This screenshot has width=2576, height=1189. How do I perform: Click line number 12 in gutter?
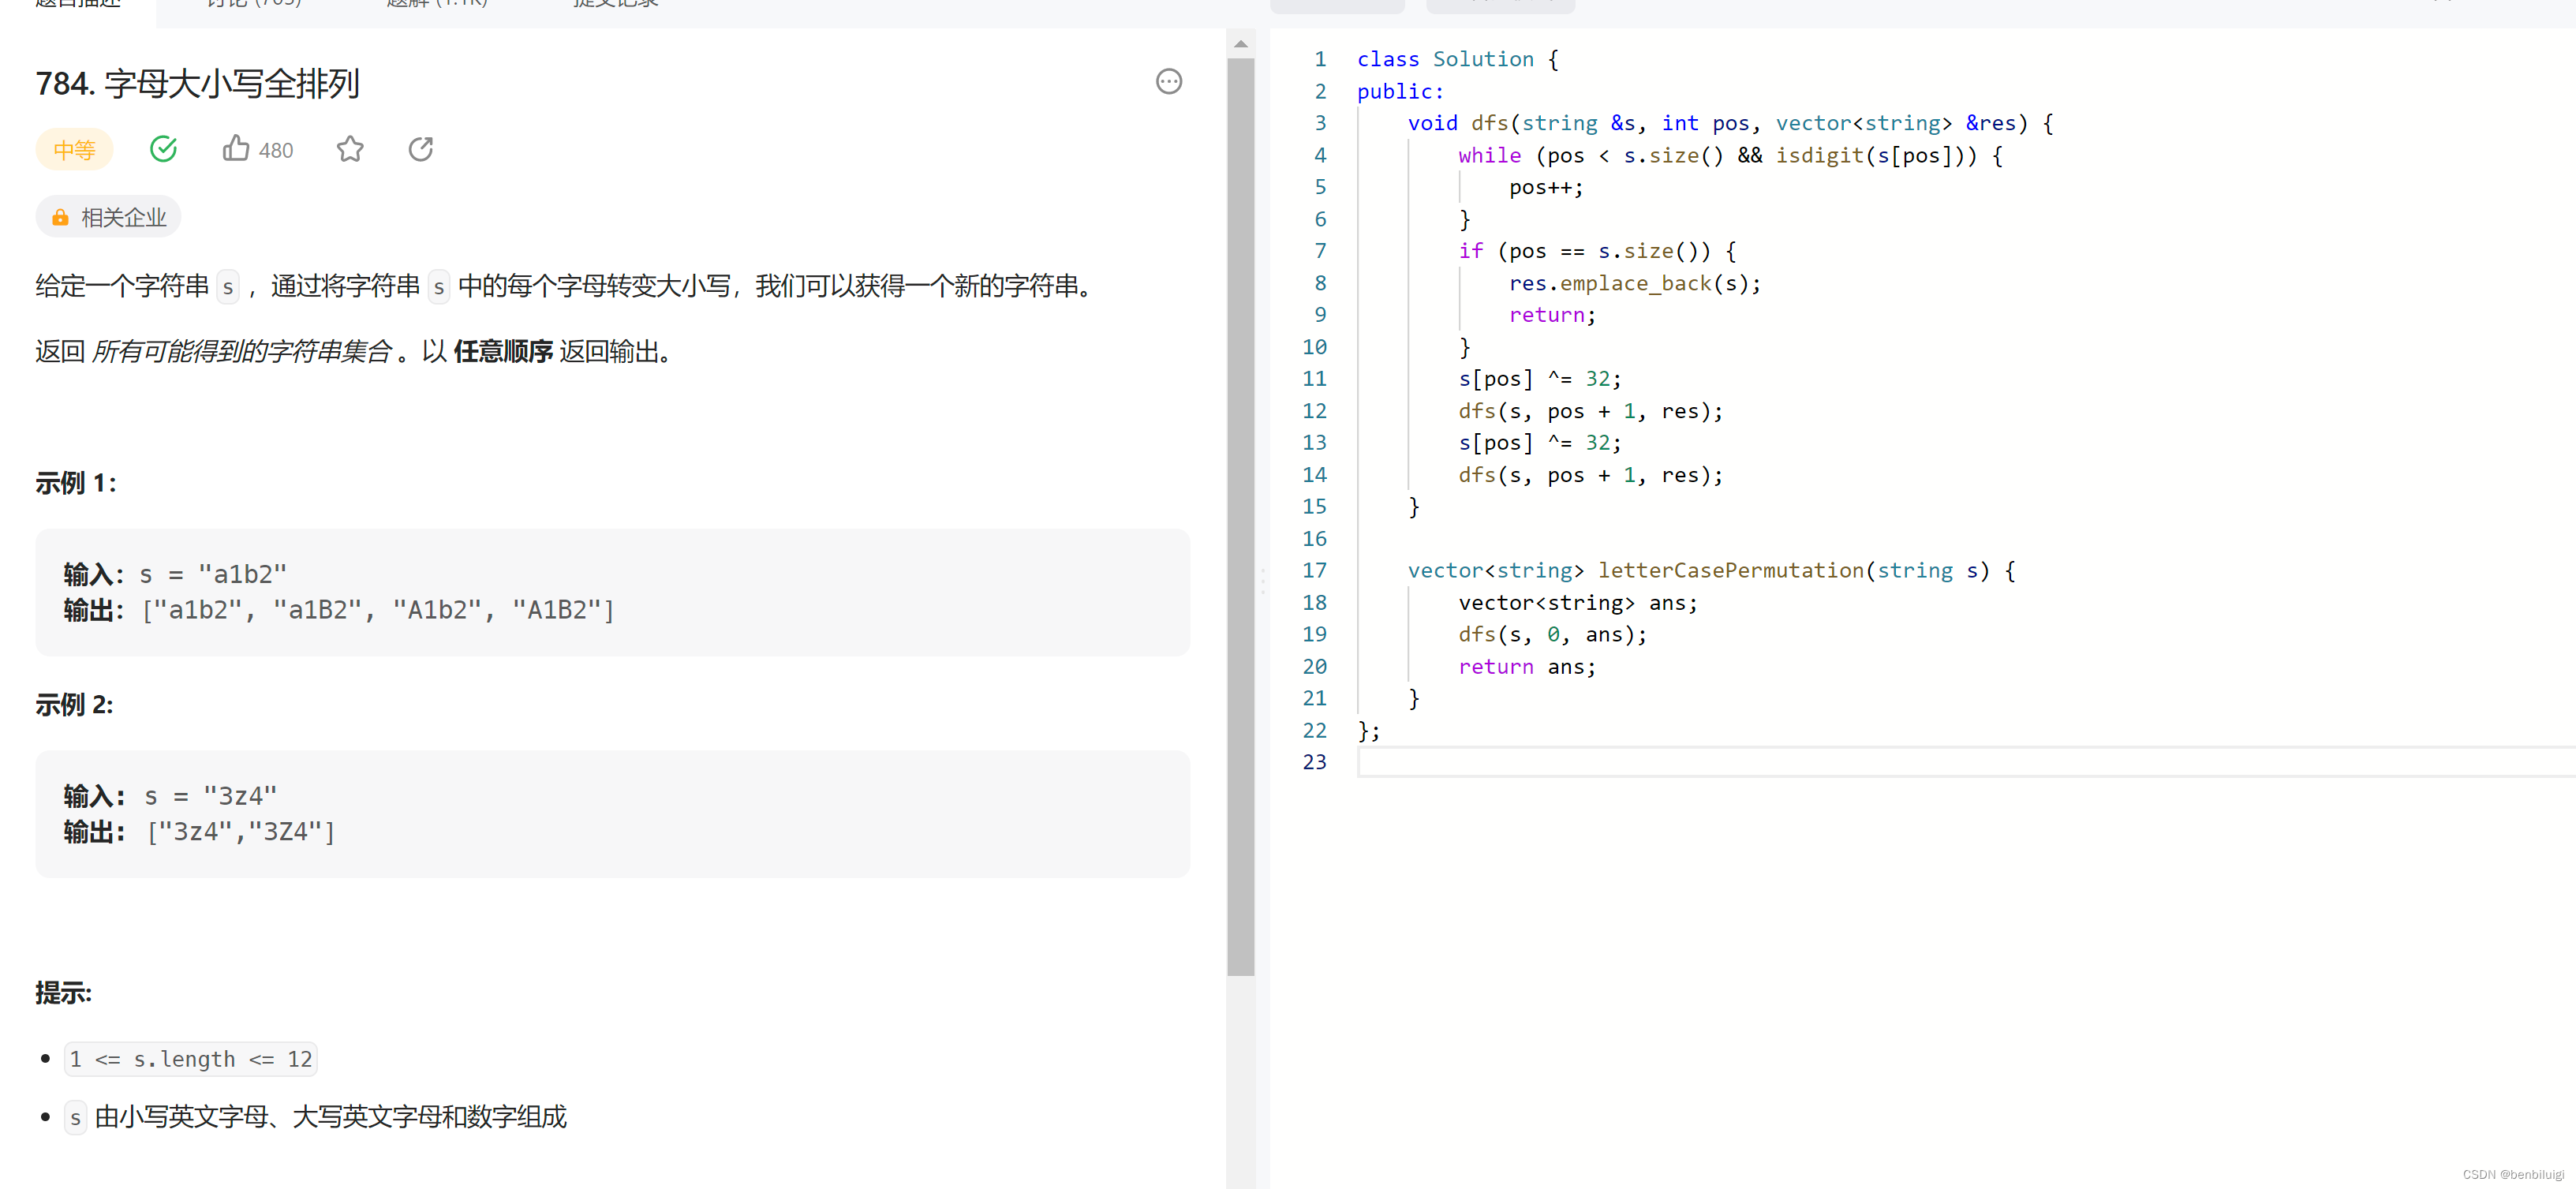point(1314,411)
